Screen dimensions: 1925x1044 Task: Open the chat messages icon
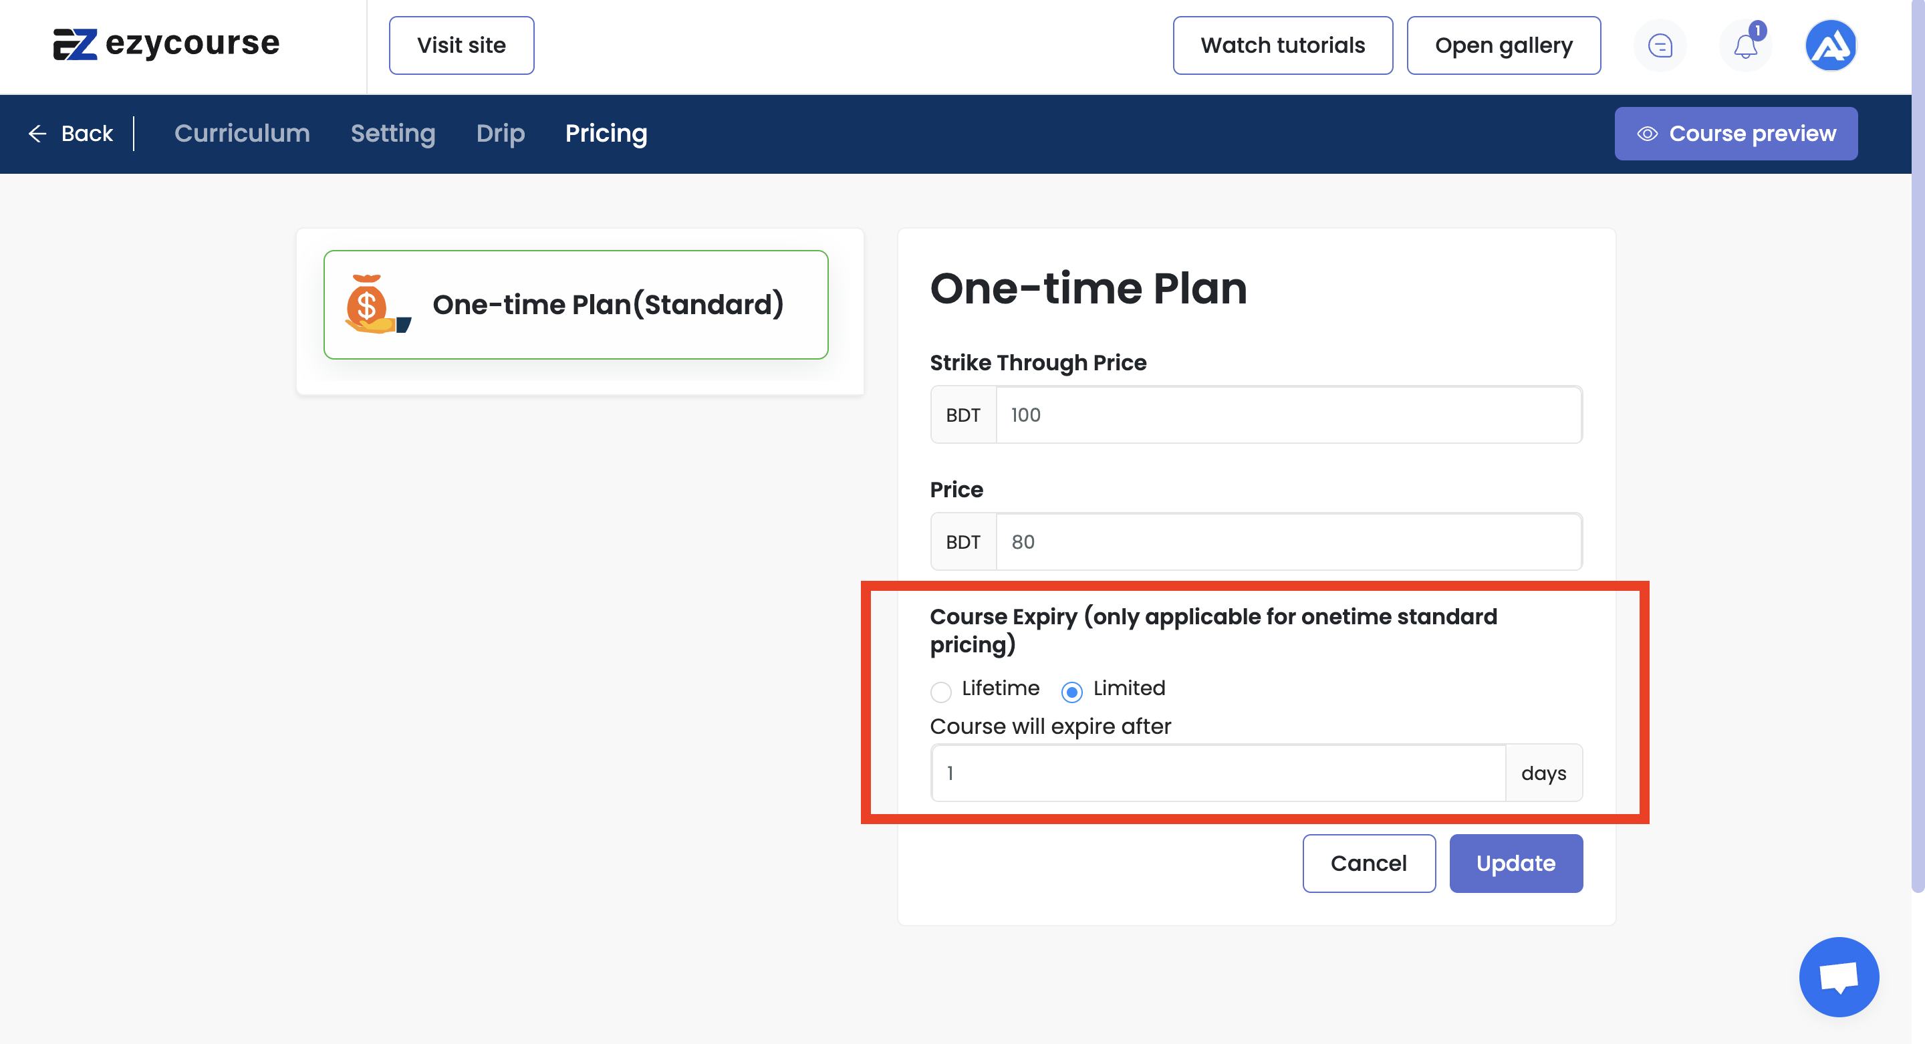1660,45
